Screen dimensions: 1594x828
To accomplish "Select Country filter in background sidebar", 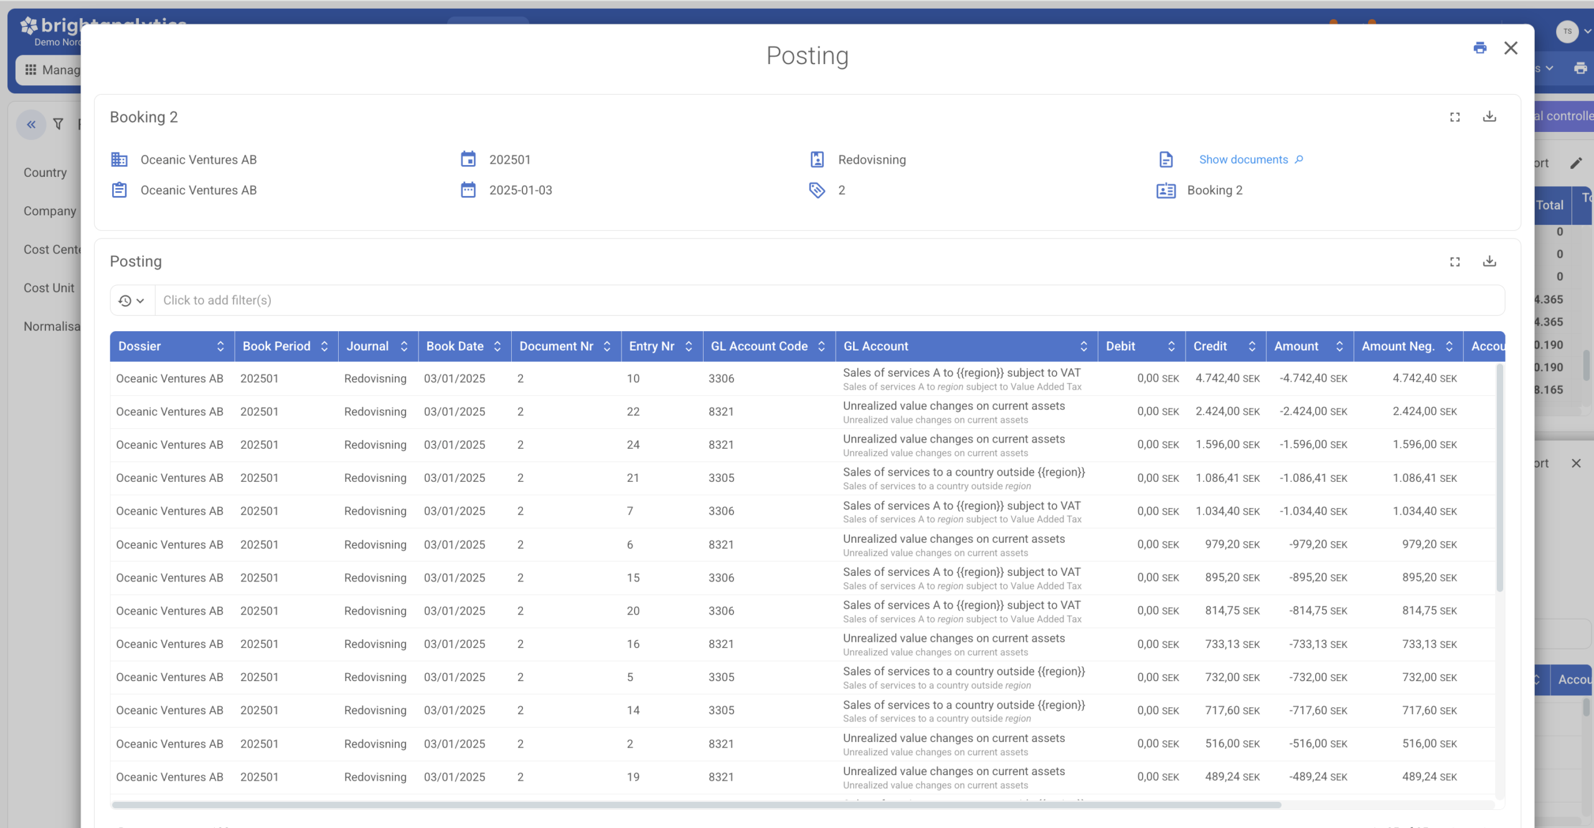I will click(x=45, y=172).
